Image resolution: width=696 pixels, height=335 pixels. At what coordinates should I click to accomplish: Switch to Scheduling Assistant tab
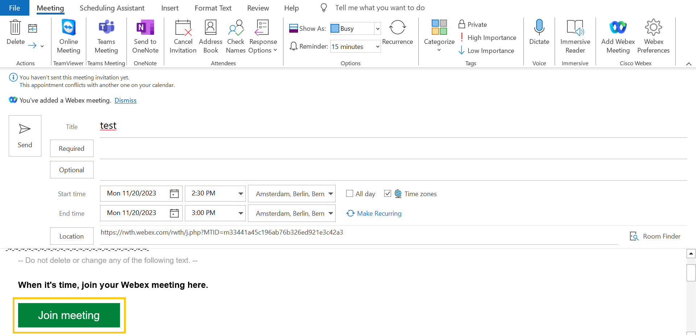pos(112,8)
